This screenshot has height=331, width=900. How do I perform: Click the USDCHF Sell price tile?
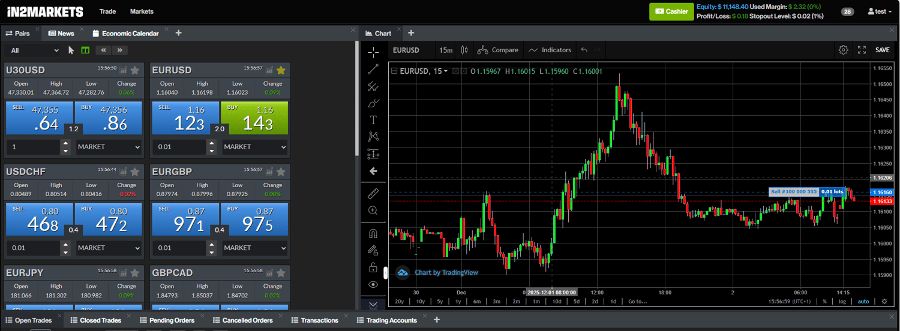[39, 219]
